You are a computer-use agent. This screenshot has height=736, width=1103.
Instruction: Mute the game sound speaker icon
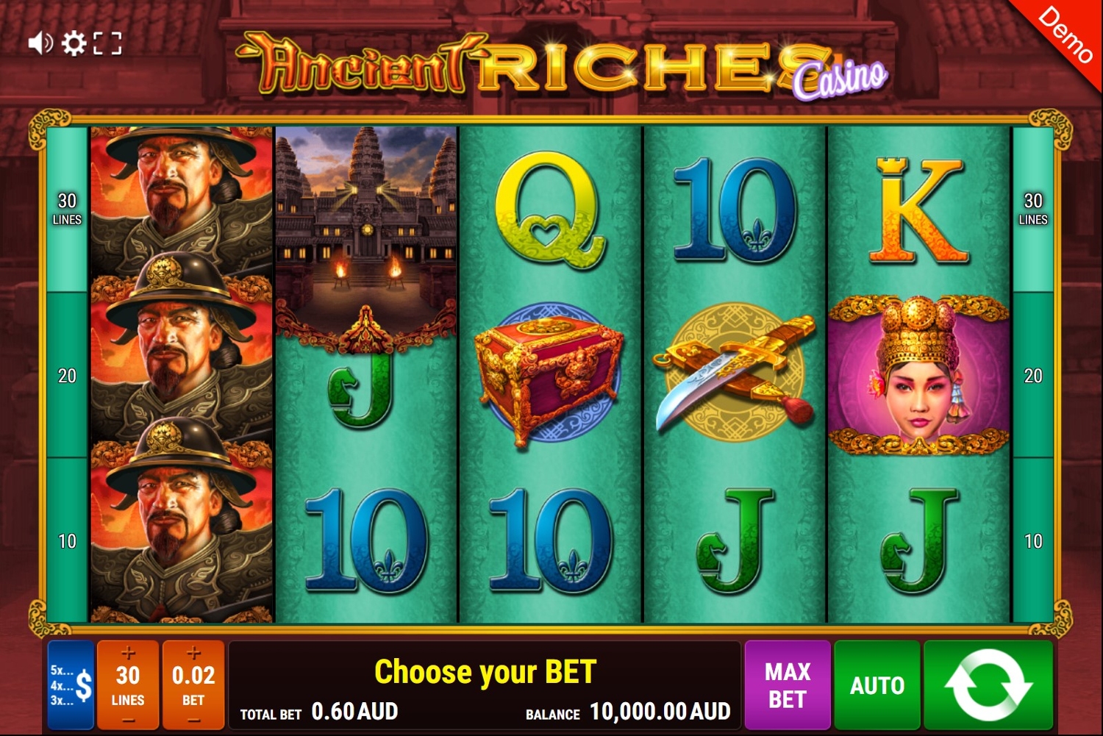pyautogui.click(x=40, y=43)
